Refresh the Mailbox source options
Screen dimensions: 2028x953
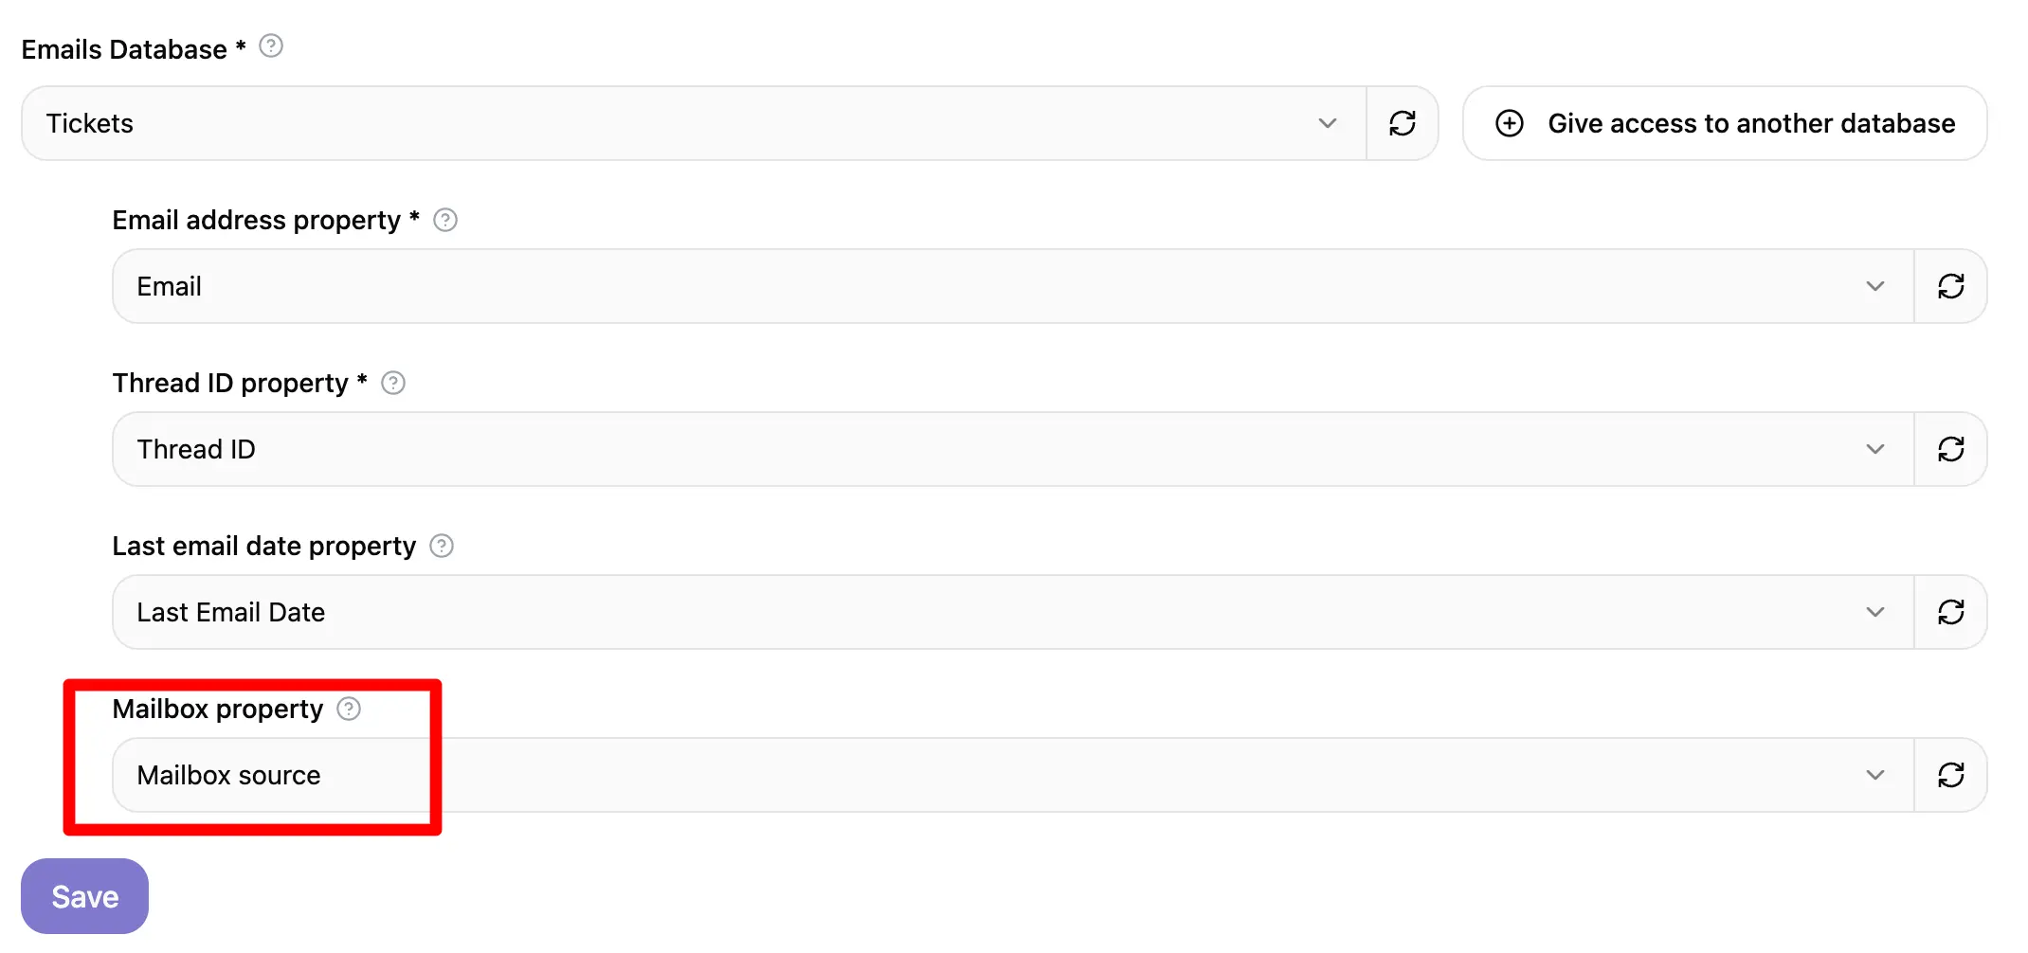point(1951,774)
